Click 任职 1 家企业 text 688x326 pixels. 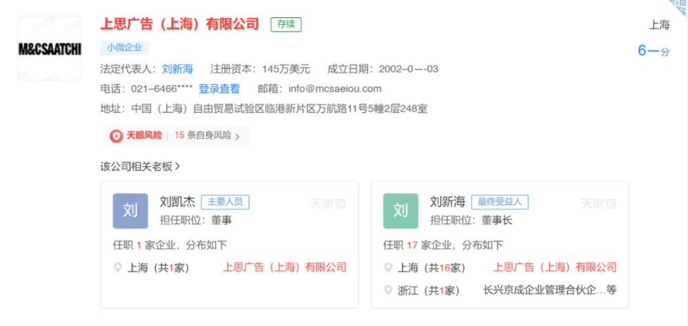[170, 245]
